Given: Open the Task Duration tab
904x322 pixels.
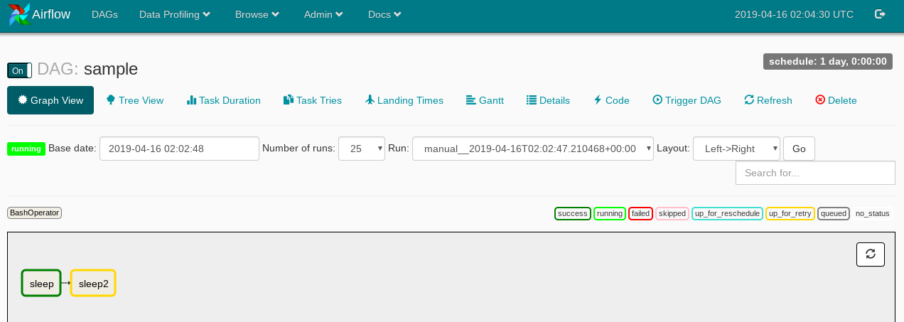Looking at the screenshot, I should (224, 100).
